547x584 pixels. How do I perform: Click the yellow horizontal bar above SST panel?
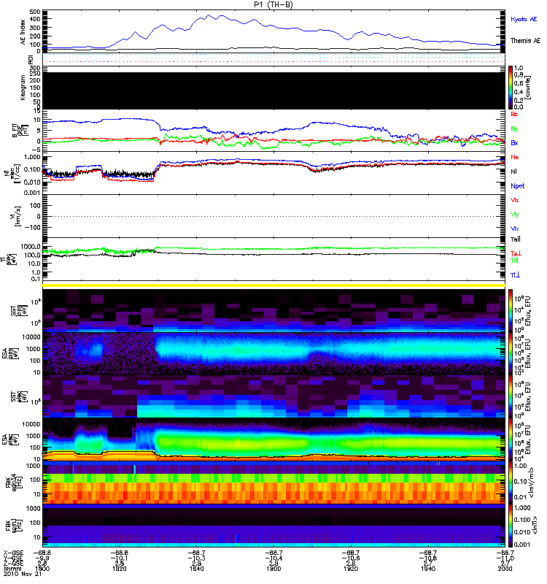(274, 285)
